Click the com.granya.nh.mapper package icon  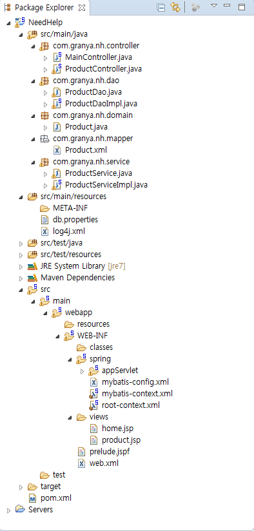coord(44,139)
